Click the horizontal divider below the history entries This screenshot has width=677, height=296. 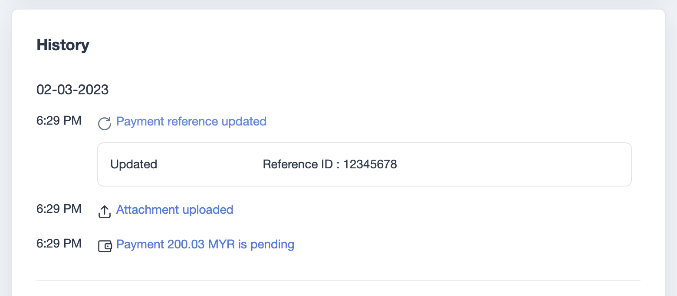click(338, 281)
